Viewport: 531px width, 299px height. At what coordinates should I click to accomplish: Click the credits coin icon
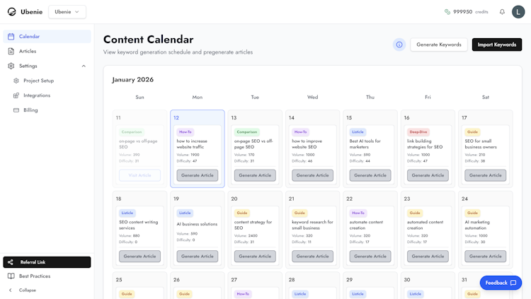[447, 12]
